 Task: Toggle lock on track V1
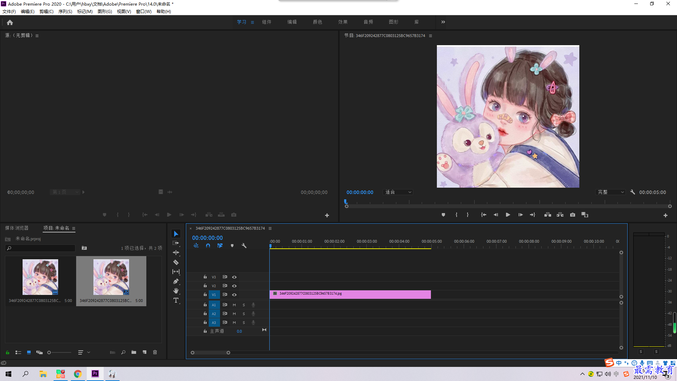(x=205, y=294)
